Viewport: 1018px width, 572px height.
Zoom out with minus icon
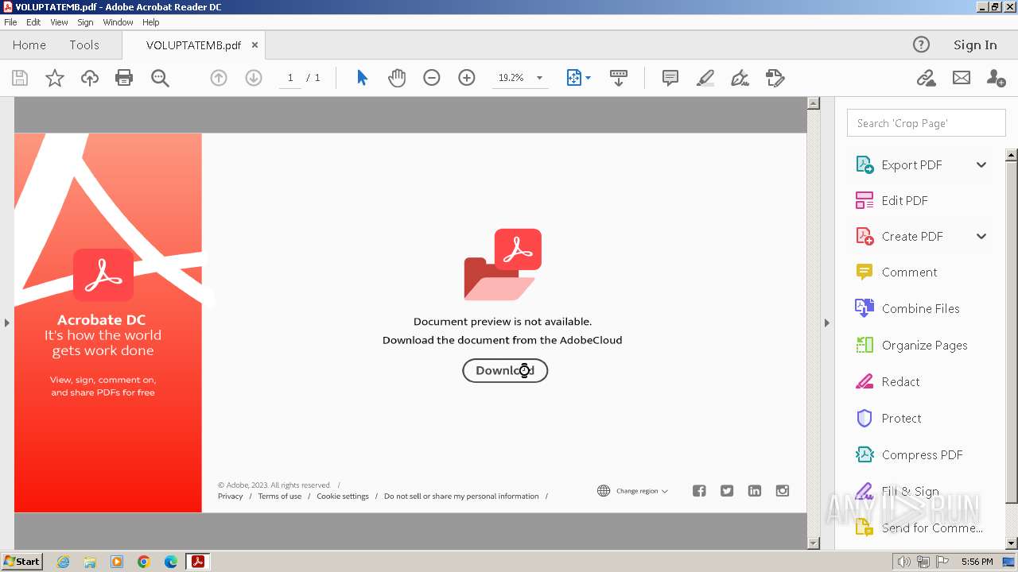432,78
